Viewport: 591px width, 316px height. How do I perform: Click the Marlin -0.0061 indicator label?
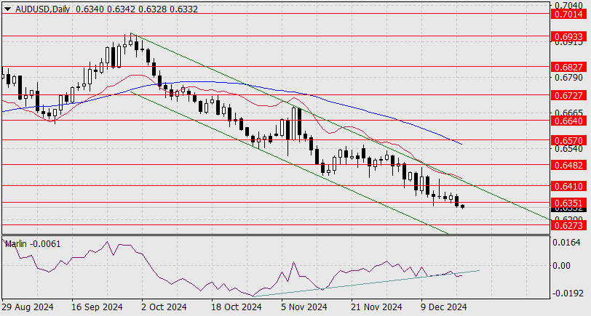[x=33, y=244]
